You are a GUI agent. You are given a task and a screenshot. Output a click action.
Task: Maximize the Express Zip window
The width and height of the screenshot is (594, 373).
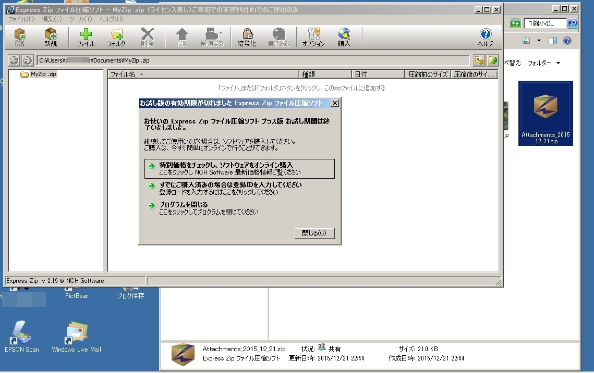click(x=487, y=10)
